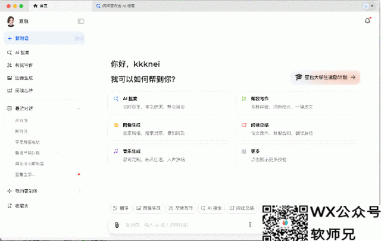381x241 pixels.
Task: Select the AI 搜索 skill card
Action: tap(170, 103)
